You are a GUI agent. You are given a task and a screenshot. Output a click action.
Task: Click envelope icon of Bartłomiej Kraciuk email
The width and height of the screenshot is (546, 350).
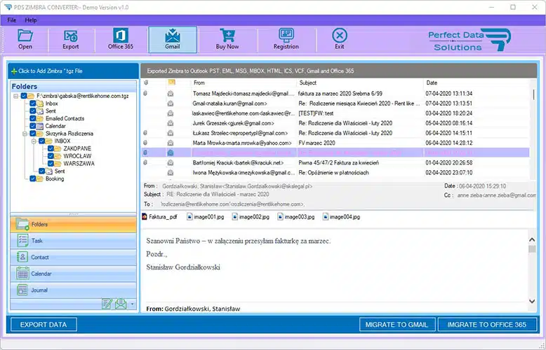coord(171,162)
